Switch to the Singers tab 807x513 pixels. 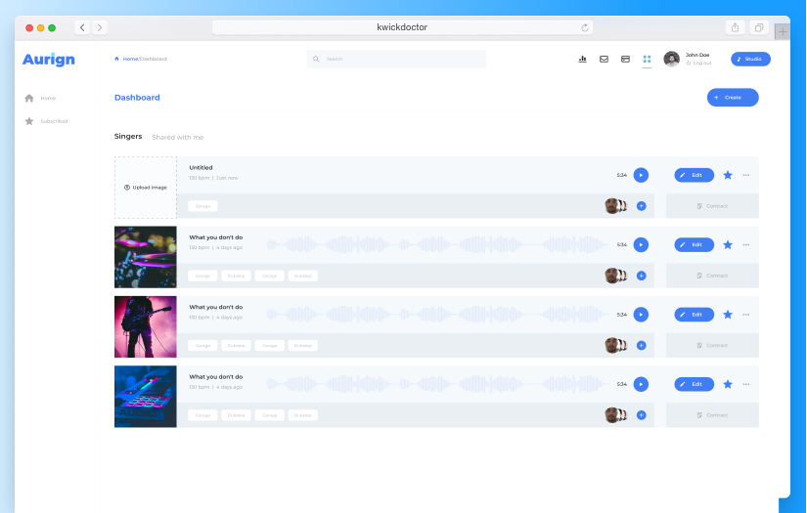coord(128,136)
